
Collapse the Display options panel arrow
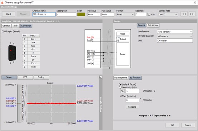point(101,77)
